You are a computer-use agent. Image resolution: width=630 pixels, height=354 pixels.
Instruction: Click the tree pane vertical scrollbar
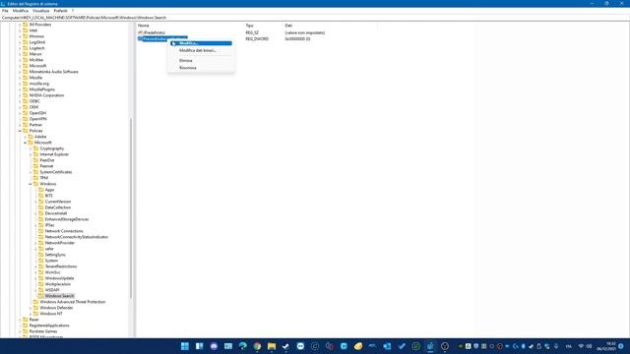click(x=131, y=208)
